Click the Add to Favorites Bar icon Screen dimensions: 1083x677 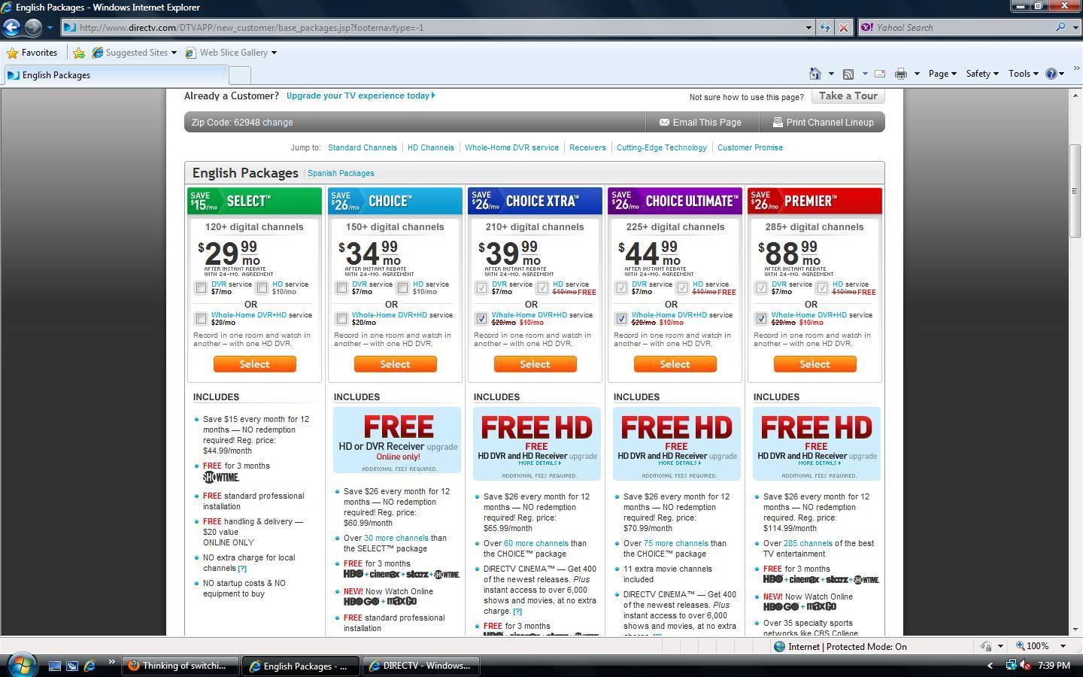[x=78, y=53]
